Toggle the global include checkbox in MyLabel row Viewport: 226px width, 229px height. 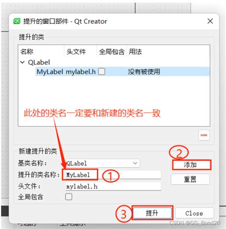(102, 71)
